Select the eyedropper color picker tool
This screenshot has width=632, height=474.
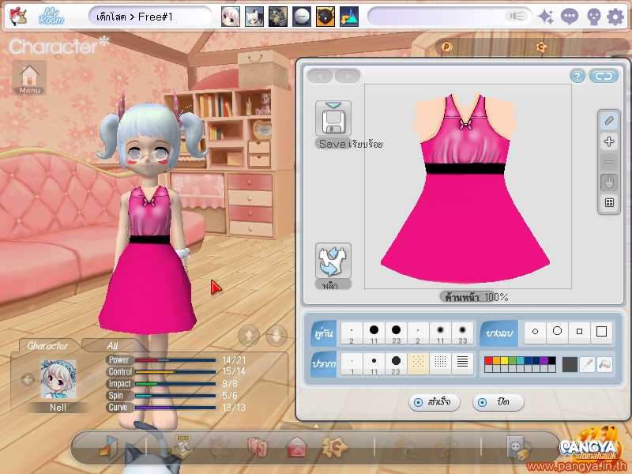coord(588,364)
